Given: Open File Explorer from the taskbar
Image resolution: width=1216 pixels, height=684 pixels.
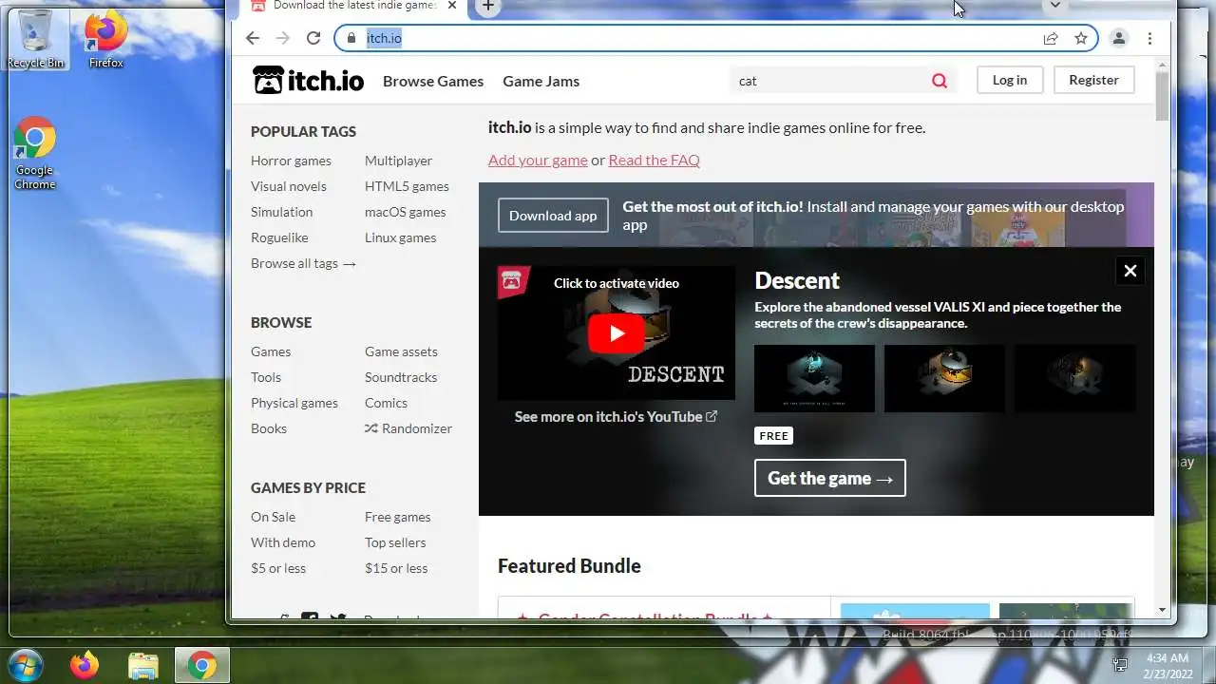Looking at the screenshot, I should tap(142, 665).
